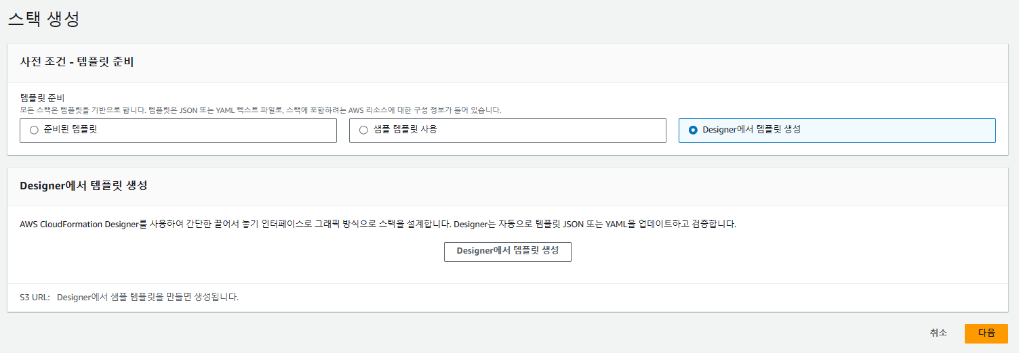Click the 스택 생성 page heading
Screen dimensions: 1019x353
coord(44,19)
